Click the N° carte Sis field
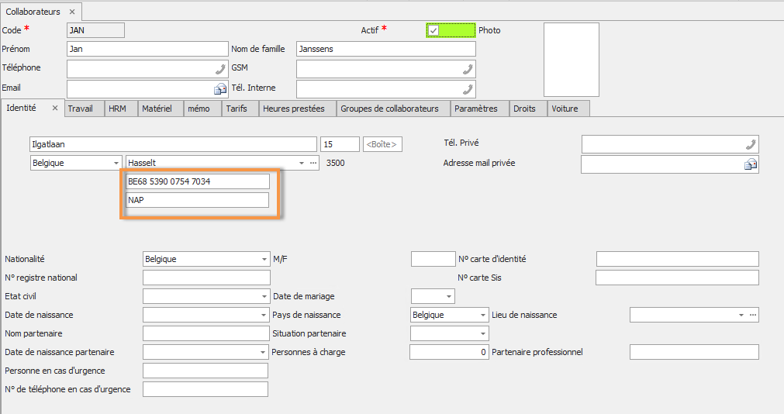 coord(678,278)
